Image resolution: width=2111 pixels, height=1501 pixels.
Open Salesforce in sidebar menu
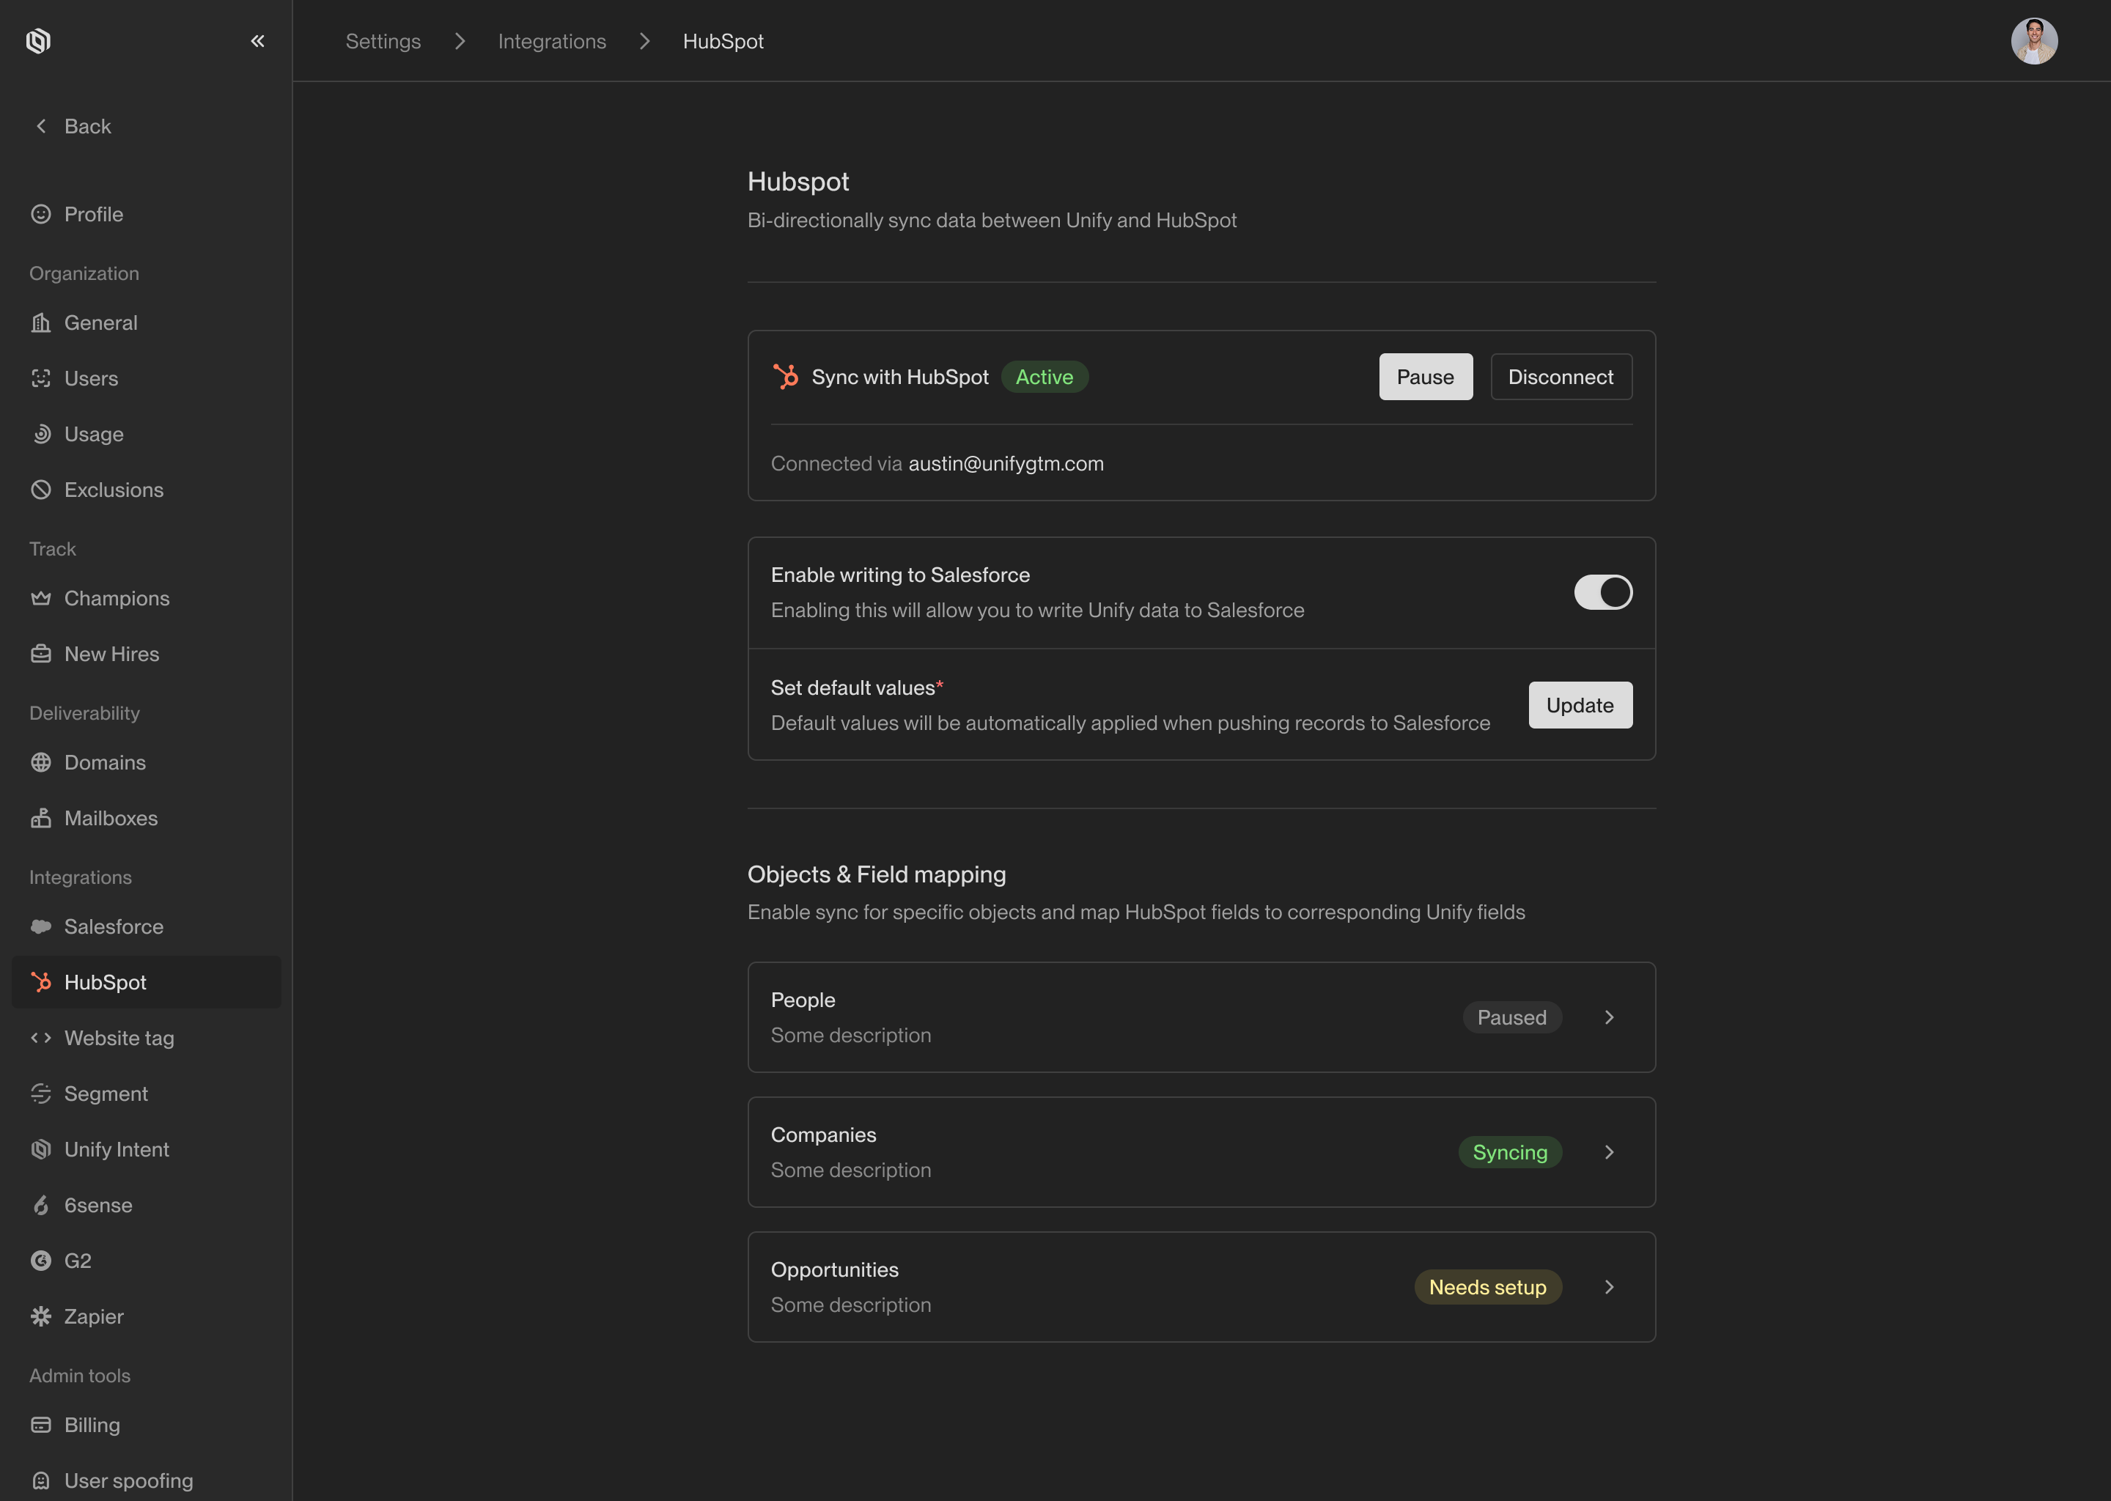point(114,926)
